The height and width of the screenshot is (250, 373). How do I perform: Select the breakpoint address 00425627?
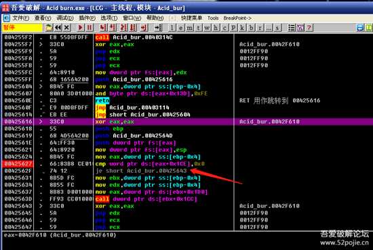click(18, 164)
